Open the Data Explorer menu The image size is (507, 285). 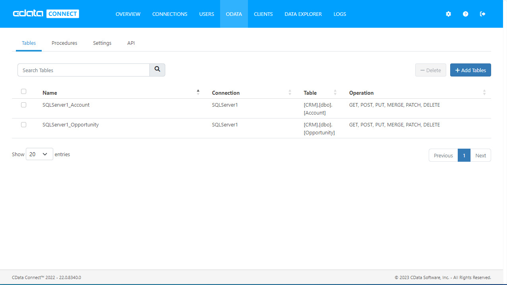[303, 14]
